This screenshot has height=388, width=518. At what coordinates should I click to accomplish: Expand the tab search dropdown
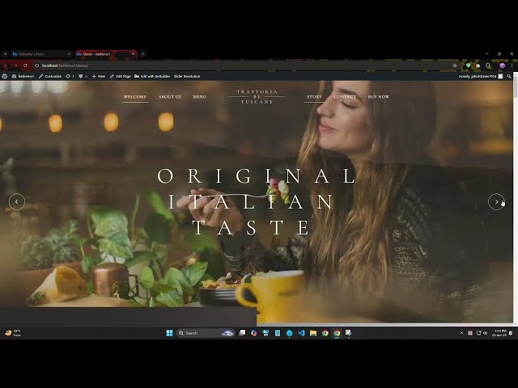5,54
